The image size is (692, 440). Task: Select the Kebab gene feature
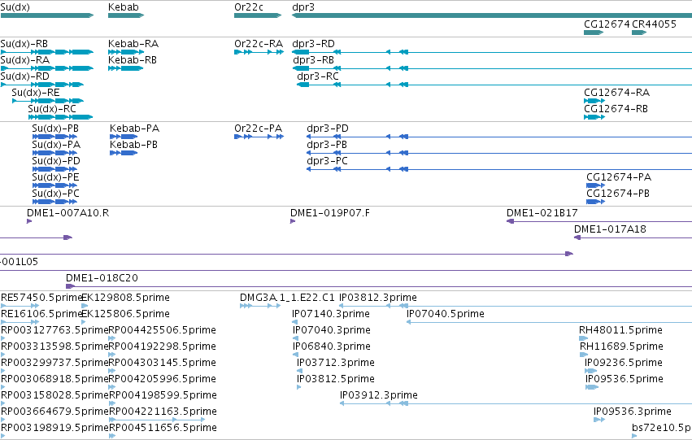126,15
